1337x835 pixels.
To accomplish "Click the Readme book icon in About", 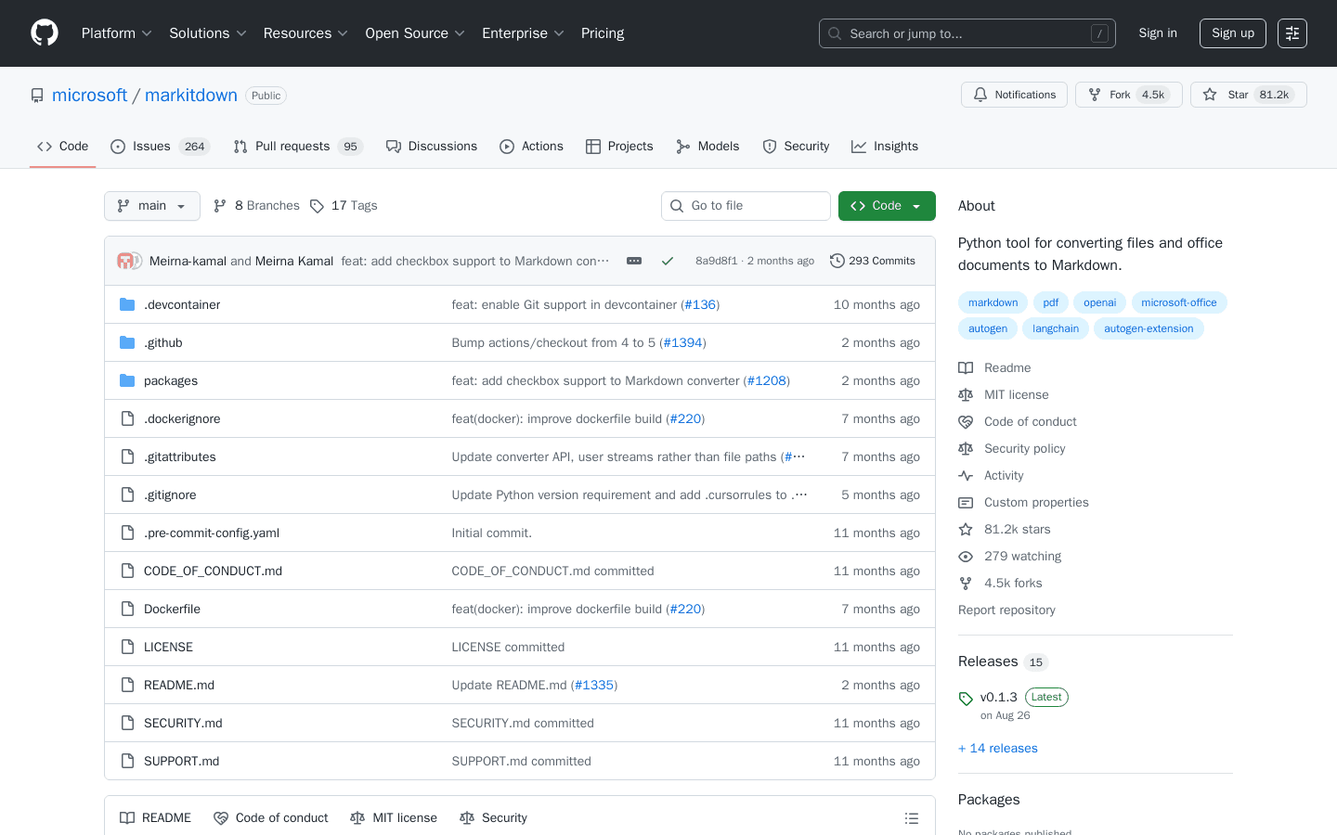I will tap(966, 367).
